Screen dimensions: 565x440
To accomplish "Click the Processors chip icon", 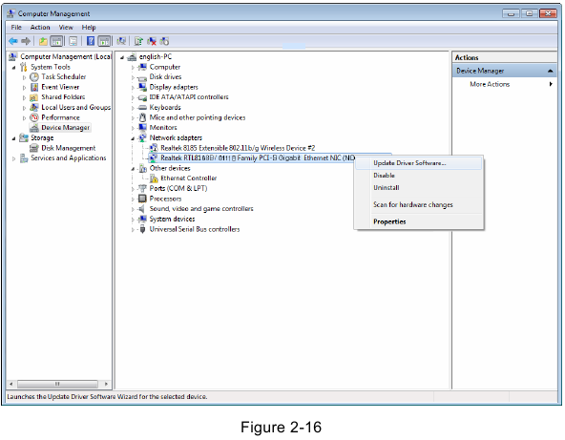I will (x=143, y=199).
